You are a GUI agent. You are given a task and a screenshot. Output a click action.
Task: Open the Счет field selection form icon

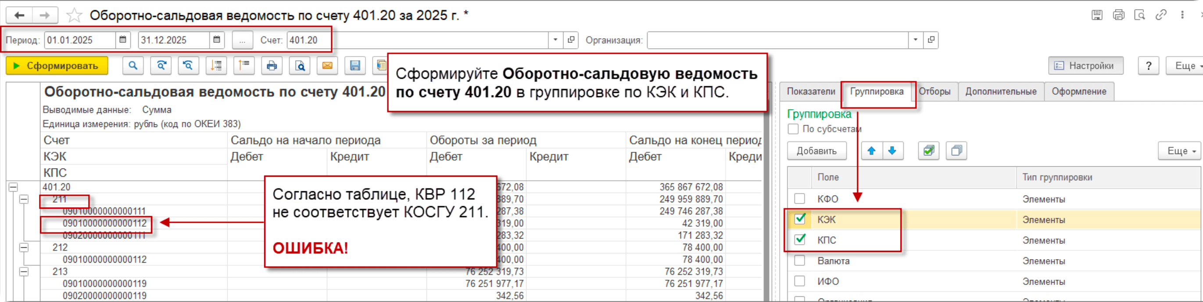[571, 40]
